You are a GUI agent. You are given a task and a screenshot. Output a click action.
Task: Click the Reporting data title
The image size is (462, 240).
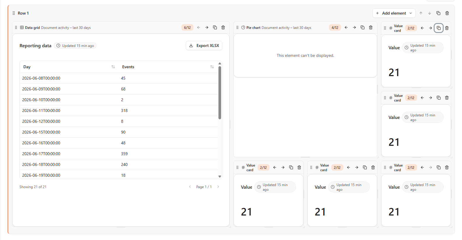(x=35, y=45)
